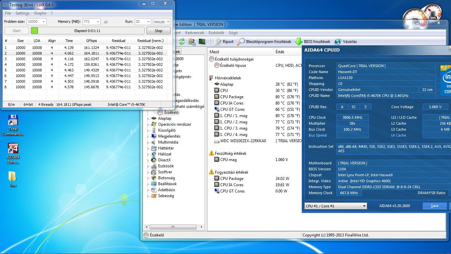Image resolution: width=451 pixels, height=254 pixels.
Task: Open the Settings menu in LinX
Action: 22,13
